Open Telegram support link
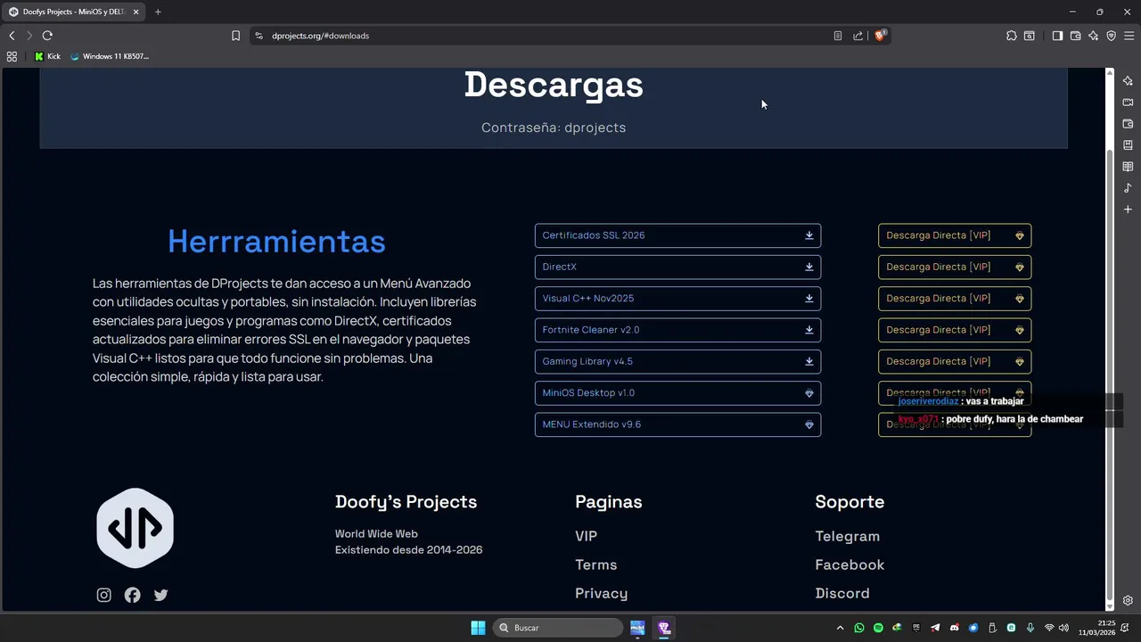Image resolution: width=1141 pixels, height=642 pixels. click(x=847, y=536)
